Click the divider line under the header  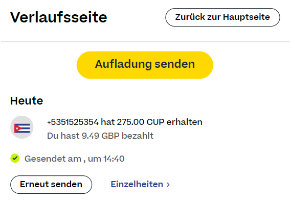pos(145,42)
